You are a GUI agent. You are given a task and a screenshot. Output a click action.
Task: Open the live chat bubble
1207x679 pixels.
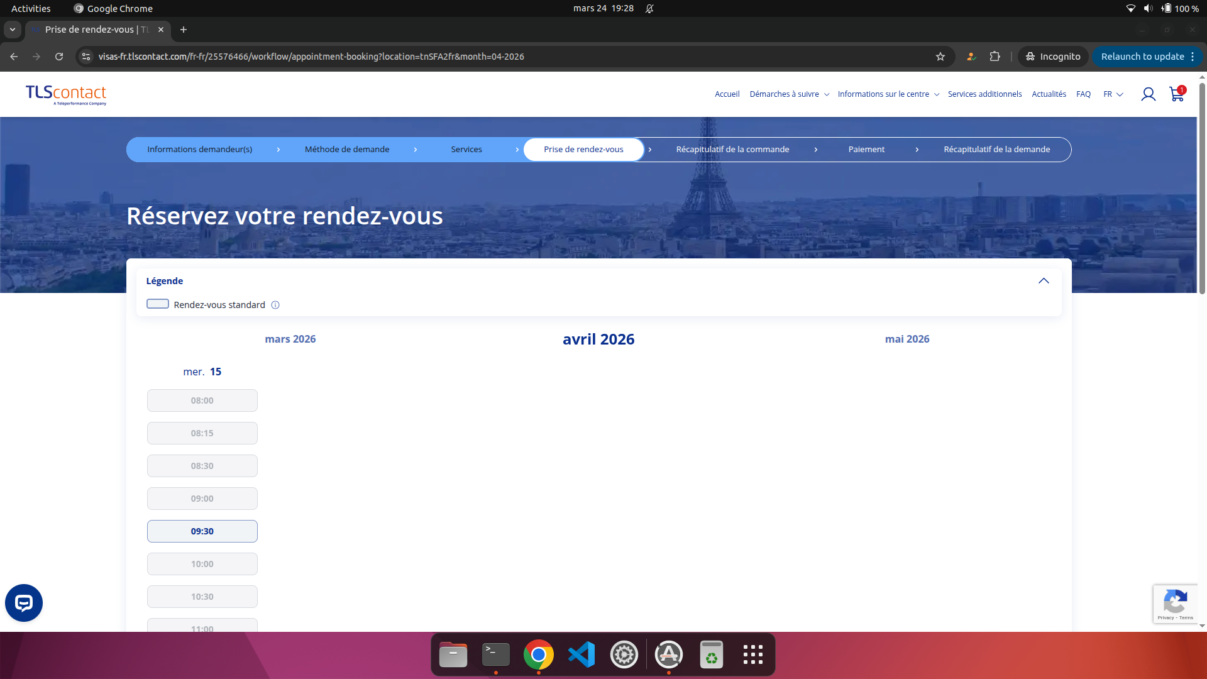coord(23,602)
